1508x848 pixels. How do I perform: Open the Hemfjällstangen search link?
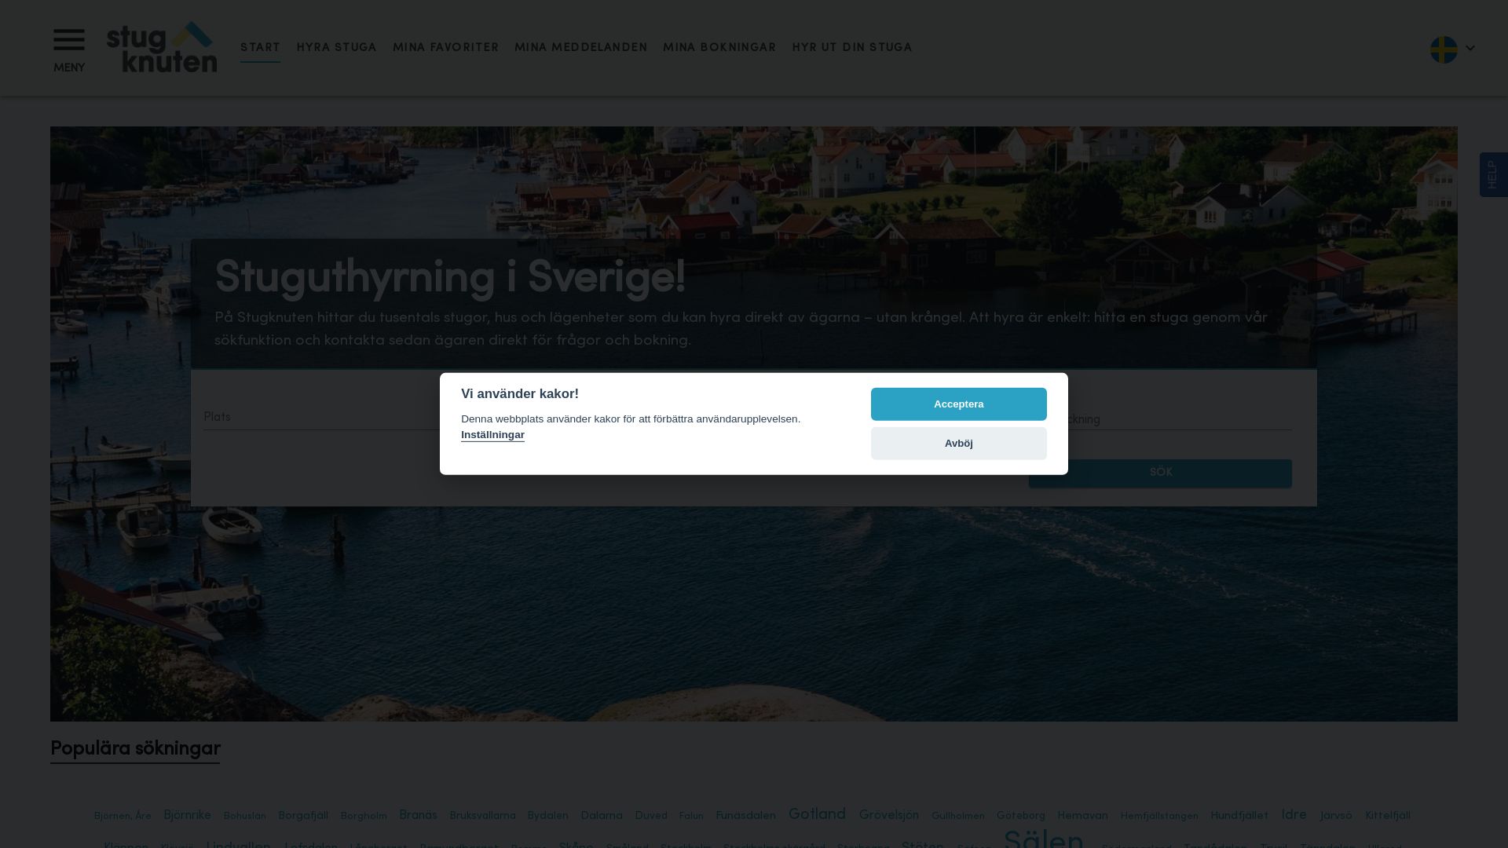click(x=1159, y=817)
